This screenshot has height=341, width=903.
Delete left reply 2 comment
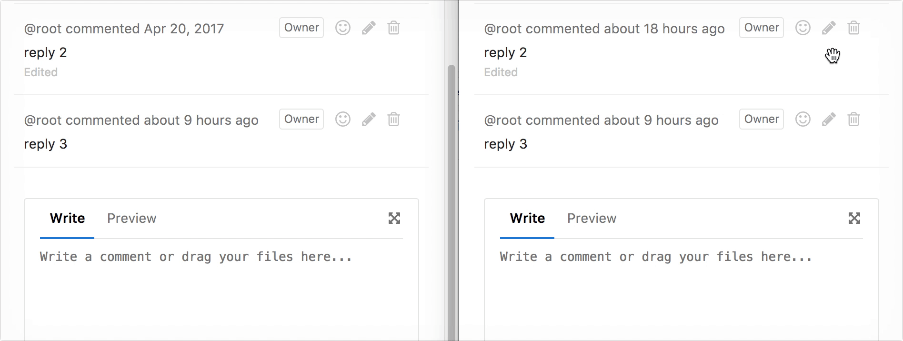(x=393, y=28)
